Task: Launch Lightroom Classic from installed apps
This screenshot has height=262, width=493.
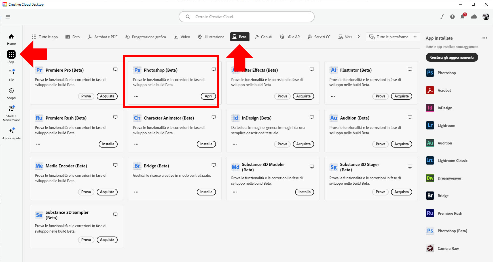Action: click(452, 161)
